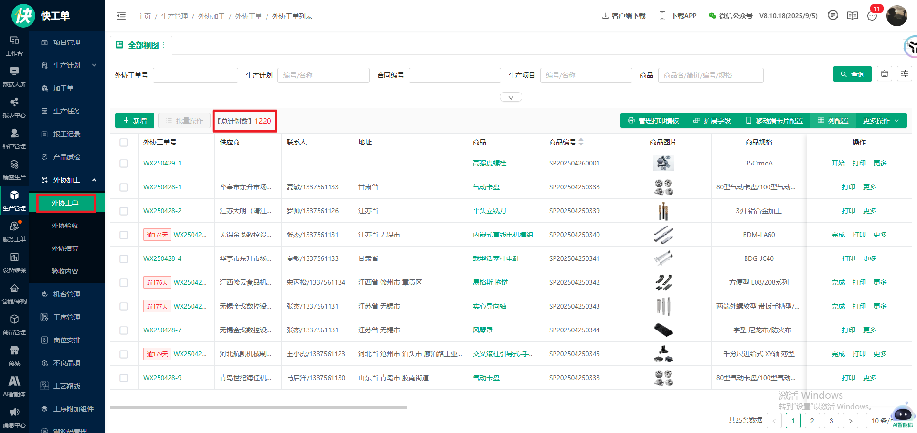Viewport: 917px width, 433px height.
Task: Click the clear filters icon next to 查询
Action: 885,74
